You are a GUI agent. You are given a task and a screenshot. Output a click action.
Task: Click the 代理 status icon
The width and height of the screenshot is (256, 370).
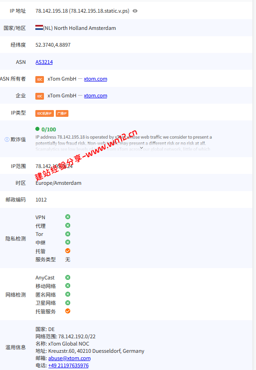pyautogui.click(x=68, y=226)
